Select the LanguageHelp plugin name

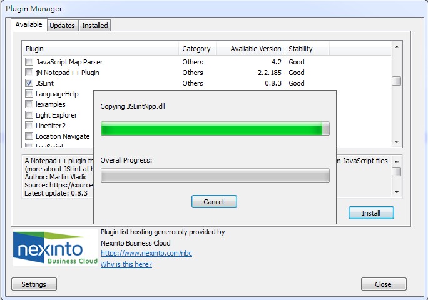57,94
